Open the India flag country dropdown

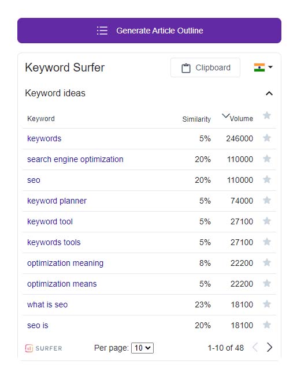click(x=263, y=67)
